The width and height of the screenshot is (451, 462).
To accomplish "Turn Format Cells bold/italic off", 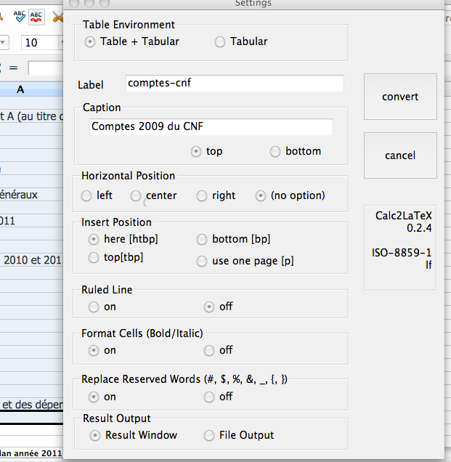I will pyautogui.click(x=209, y=350).
